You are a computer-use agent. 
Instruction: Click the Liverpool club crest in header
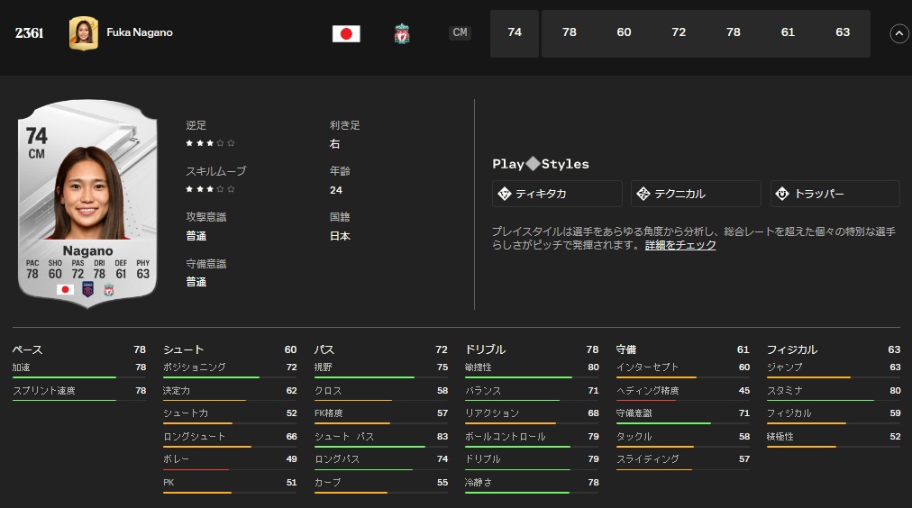(x=402, y=33)
